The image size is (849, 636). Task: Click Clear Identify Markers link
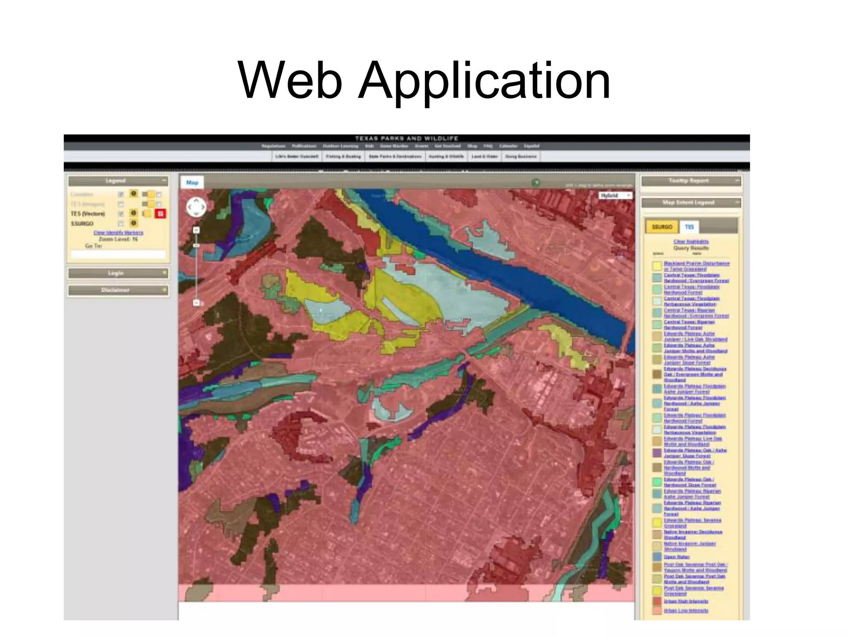118,233
